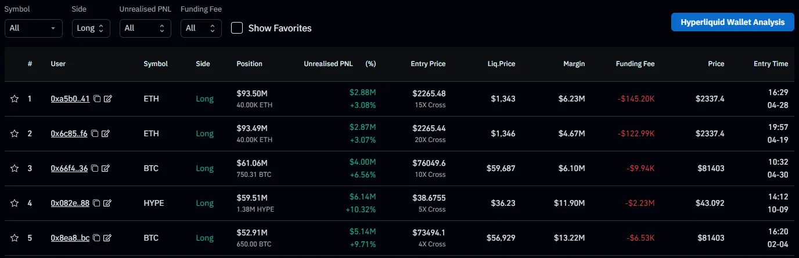The width and height of the screenshot is (799, 258).
Task: Star the 0x66f4..36 BTC position
Action: (x=15, y=169)
